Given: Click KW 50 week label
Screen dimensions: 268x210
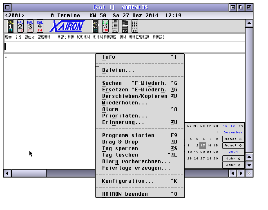Looking at the screenshot, I should point(98,15).
